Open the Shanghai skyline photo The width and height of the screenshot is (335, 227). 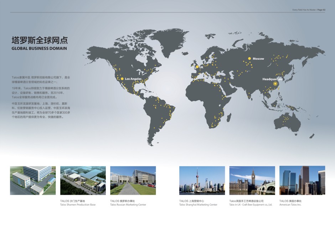click(202, 180)
